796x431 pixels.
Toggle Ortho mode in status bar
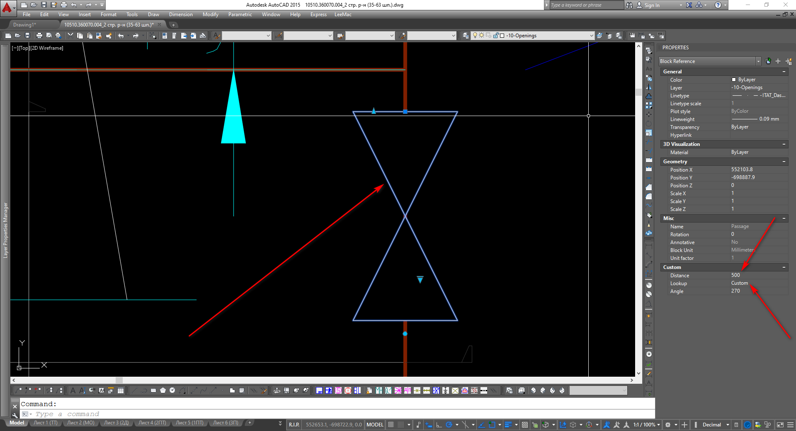[439, 425]
